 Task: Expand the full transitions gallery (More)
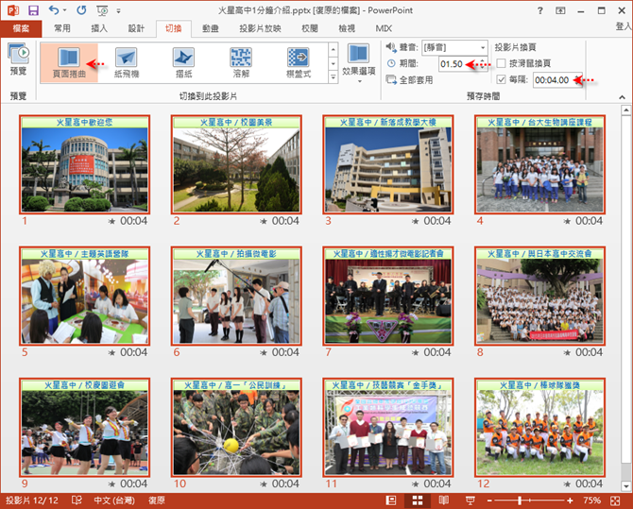pos(334,76)
